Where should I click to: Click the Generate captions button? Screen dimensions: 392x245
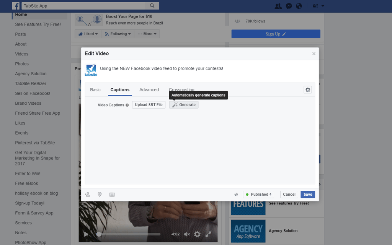[184, 104]
